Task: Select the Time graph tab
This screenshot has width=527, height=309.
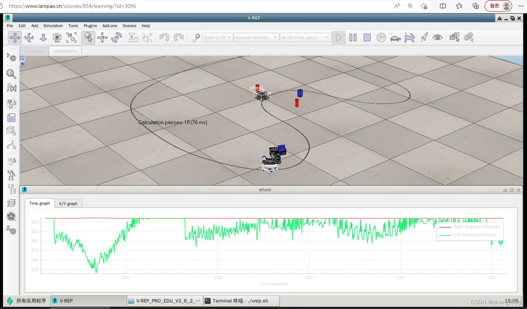Action: 39,203
